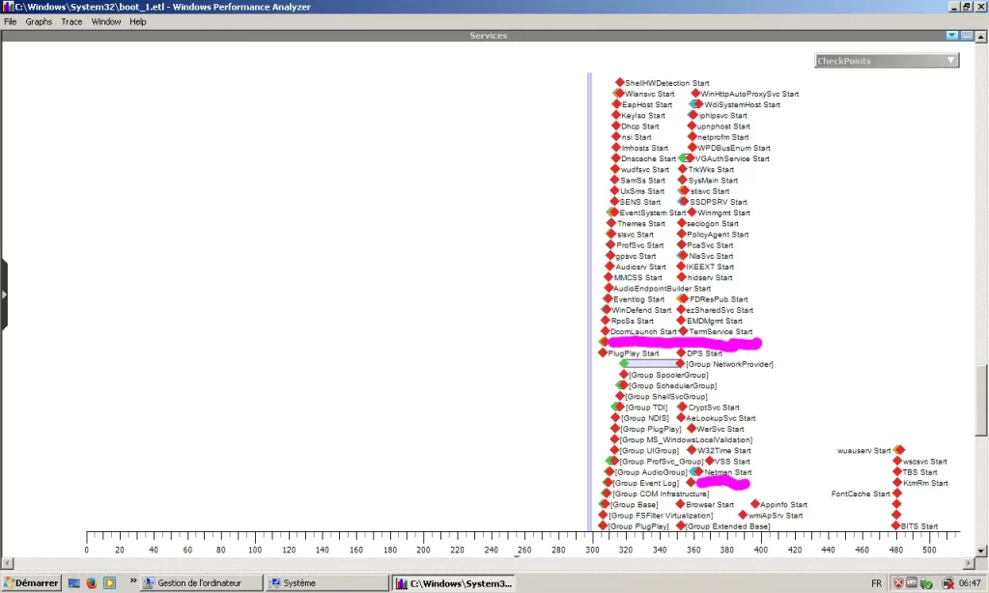Expand the quick launch overflow chevron
This screenshot has height=593, width=989.
point(133,580)
